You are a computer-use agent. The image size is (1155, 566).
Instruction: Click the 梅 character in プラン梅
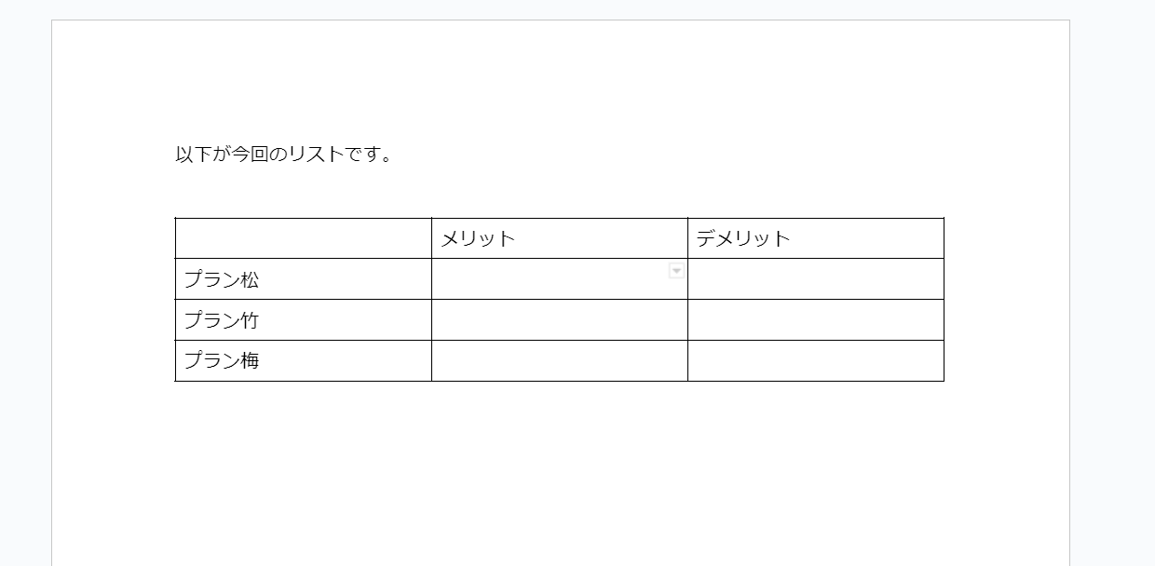click(x=249, y=361)
